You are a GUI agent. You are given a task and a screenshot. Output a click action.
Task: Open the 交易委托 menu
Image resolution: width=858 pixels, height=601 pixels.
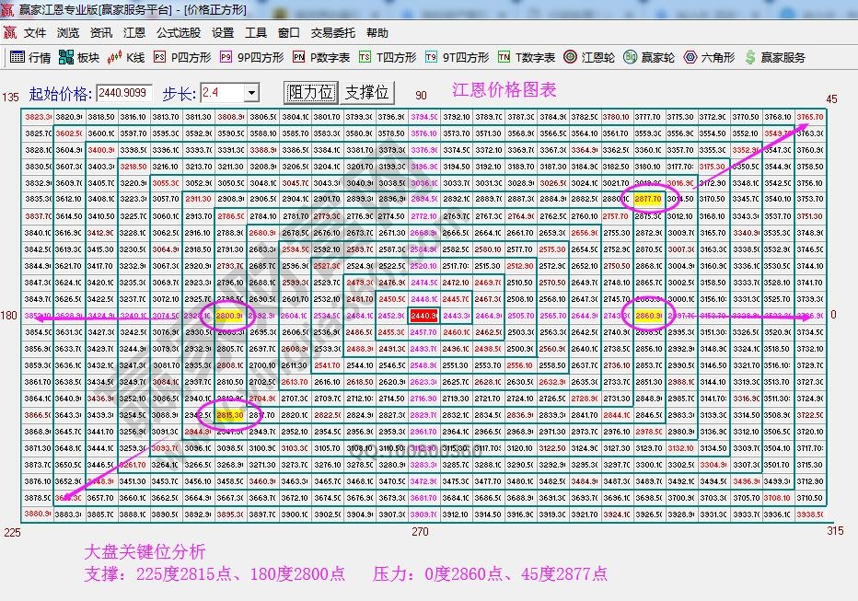(x=332, y=32)
